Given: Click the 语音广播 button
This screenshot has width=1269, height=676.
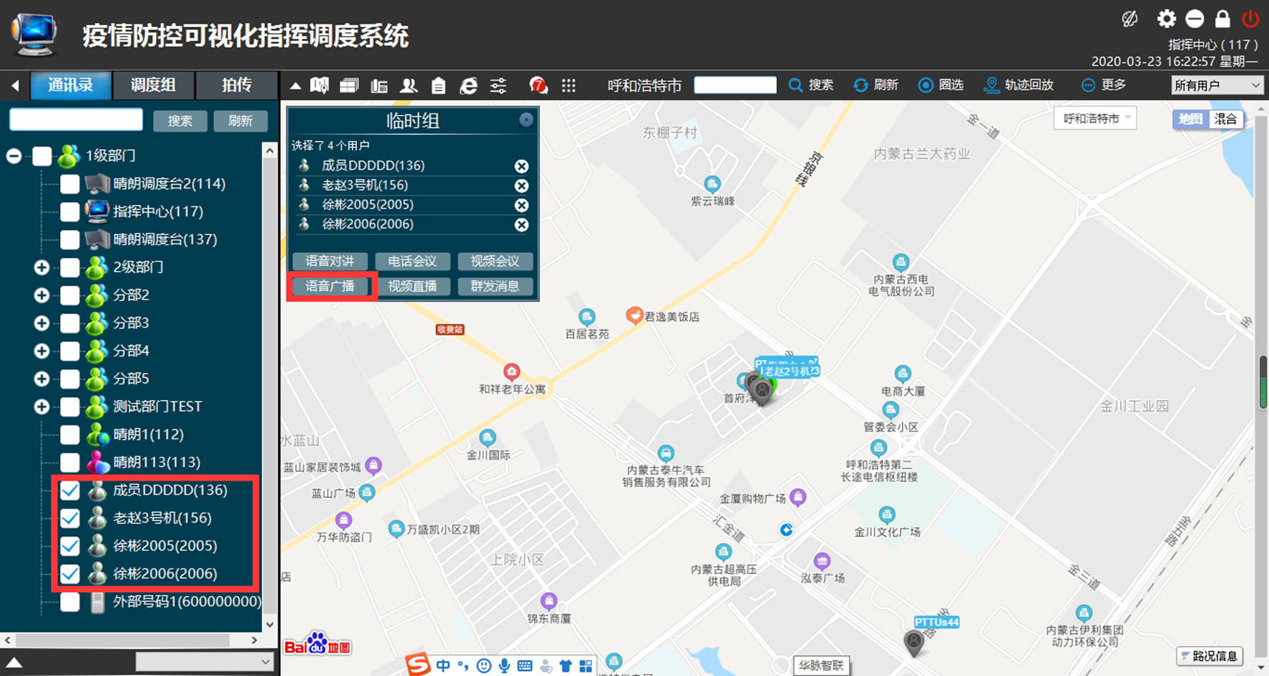Looking at the screenshot, I should tap(330, 287).
